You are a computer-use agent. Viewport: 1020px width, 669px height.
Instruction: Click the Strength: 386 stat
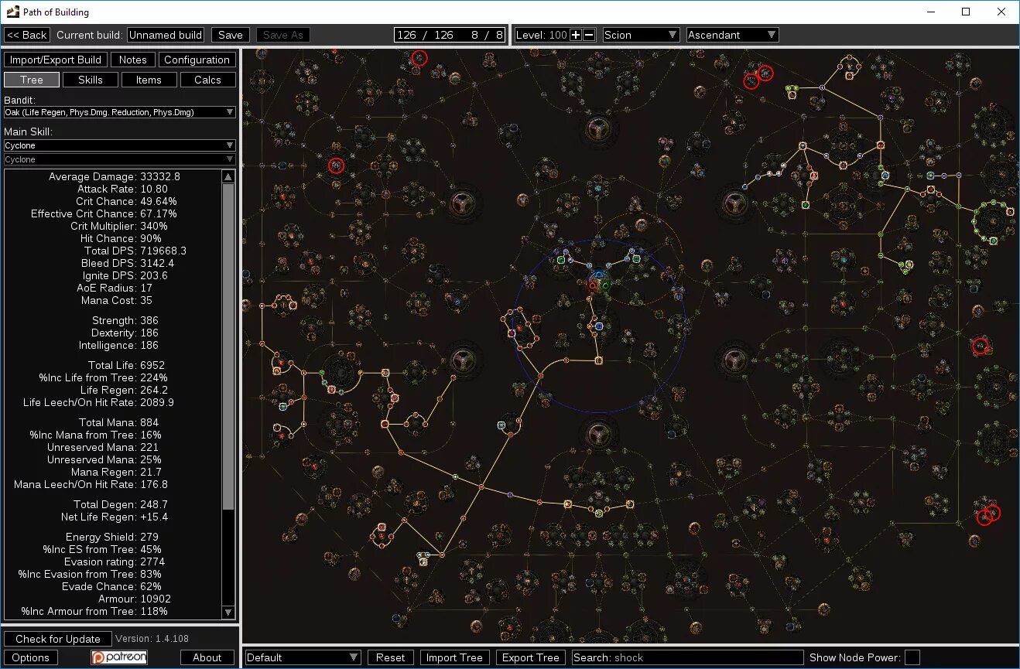click(x=125, y=320)
